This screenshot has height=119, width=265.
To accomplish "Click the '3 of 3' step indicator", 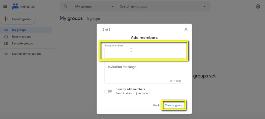I will (x=107, y=30).
